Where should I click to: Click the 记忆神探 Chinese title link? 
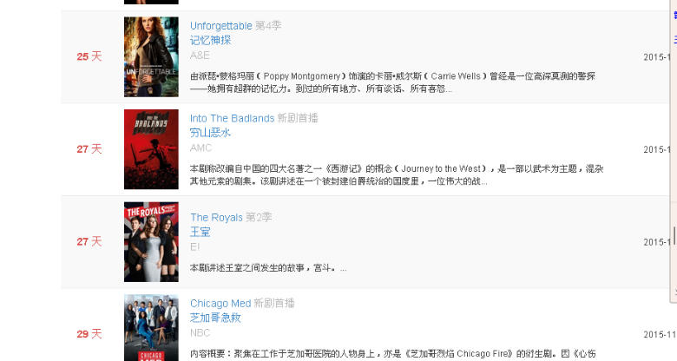pos(211,40)
